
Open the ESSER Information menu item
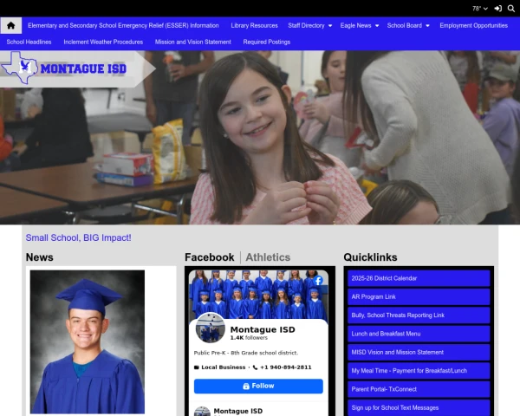click(x=123, y=25)
